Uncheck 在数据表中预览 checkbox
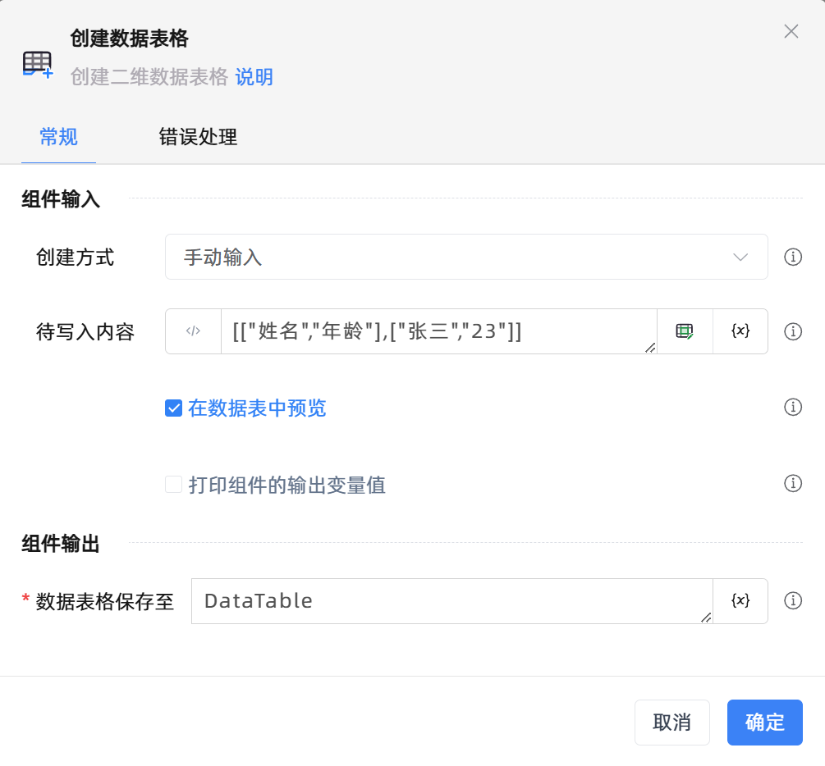The width and height of the screenshot is (825, 766). coord(174,408)
